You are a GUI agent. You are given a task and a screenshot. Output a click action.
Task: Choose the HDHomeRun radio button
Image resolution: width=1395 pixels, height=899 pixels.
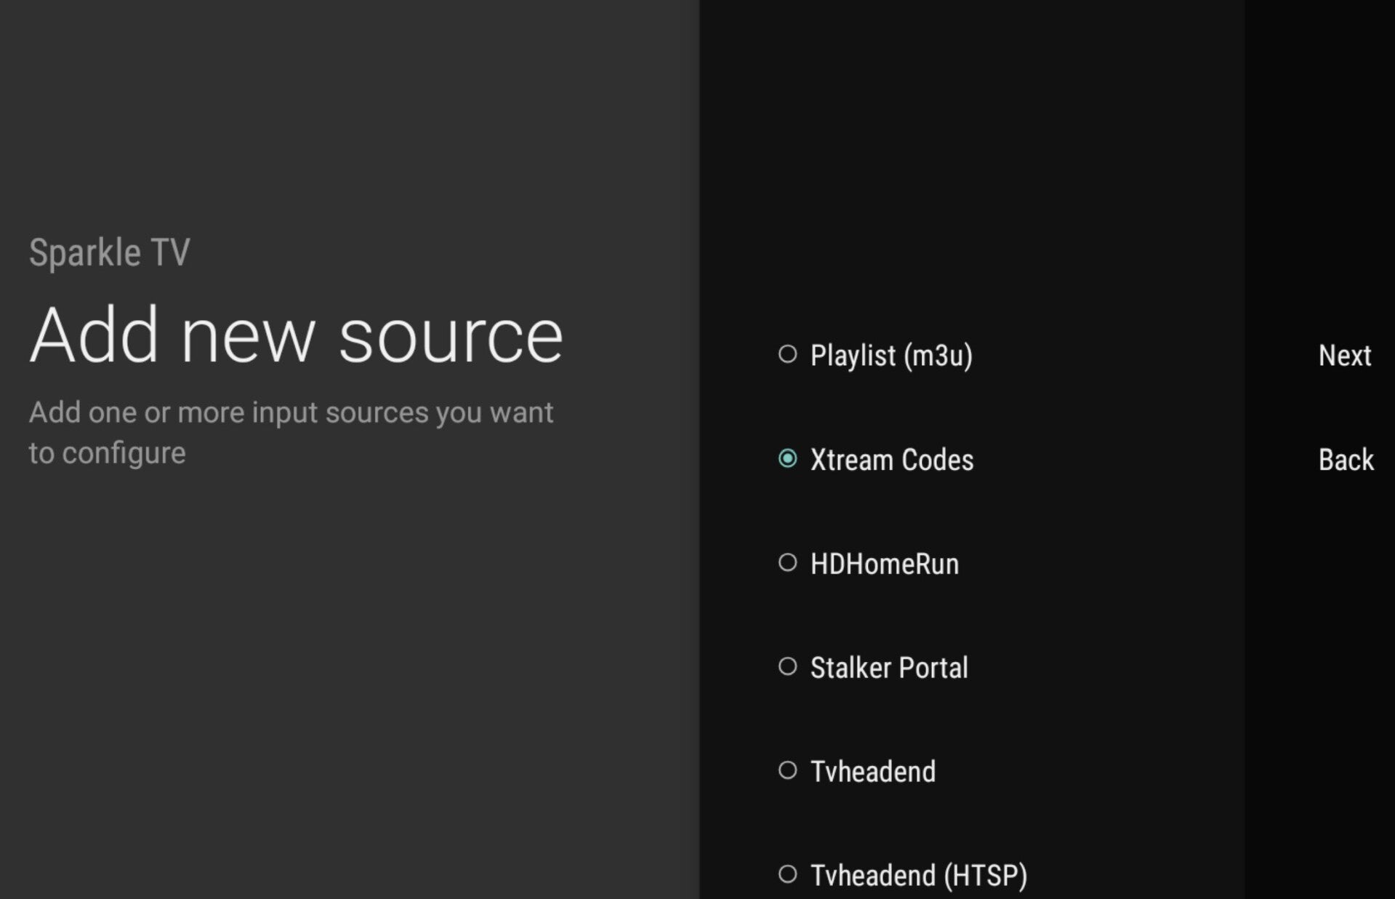tap(787, 562)
